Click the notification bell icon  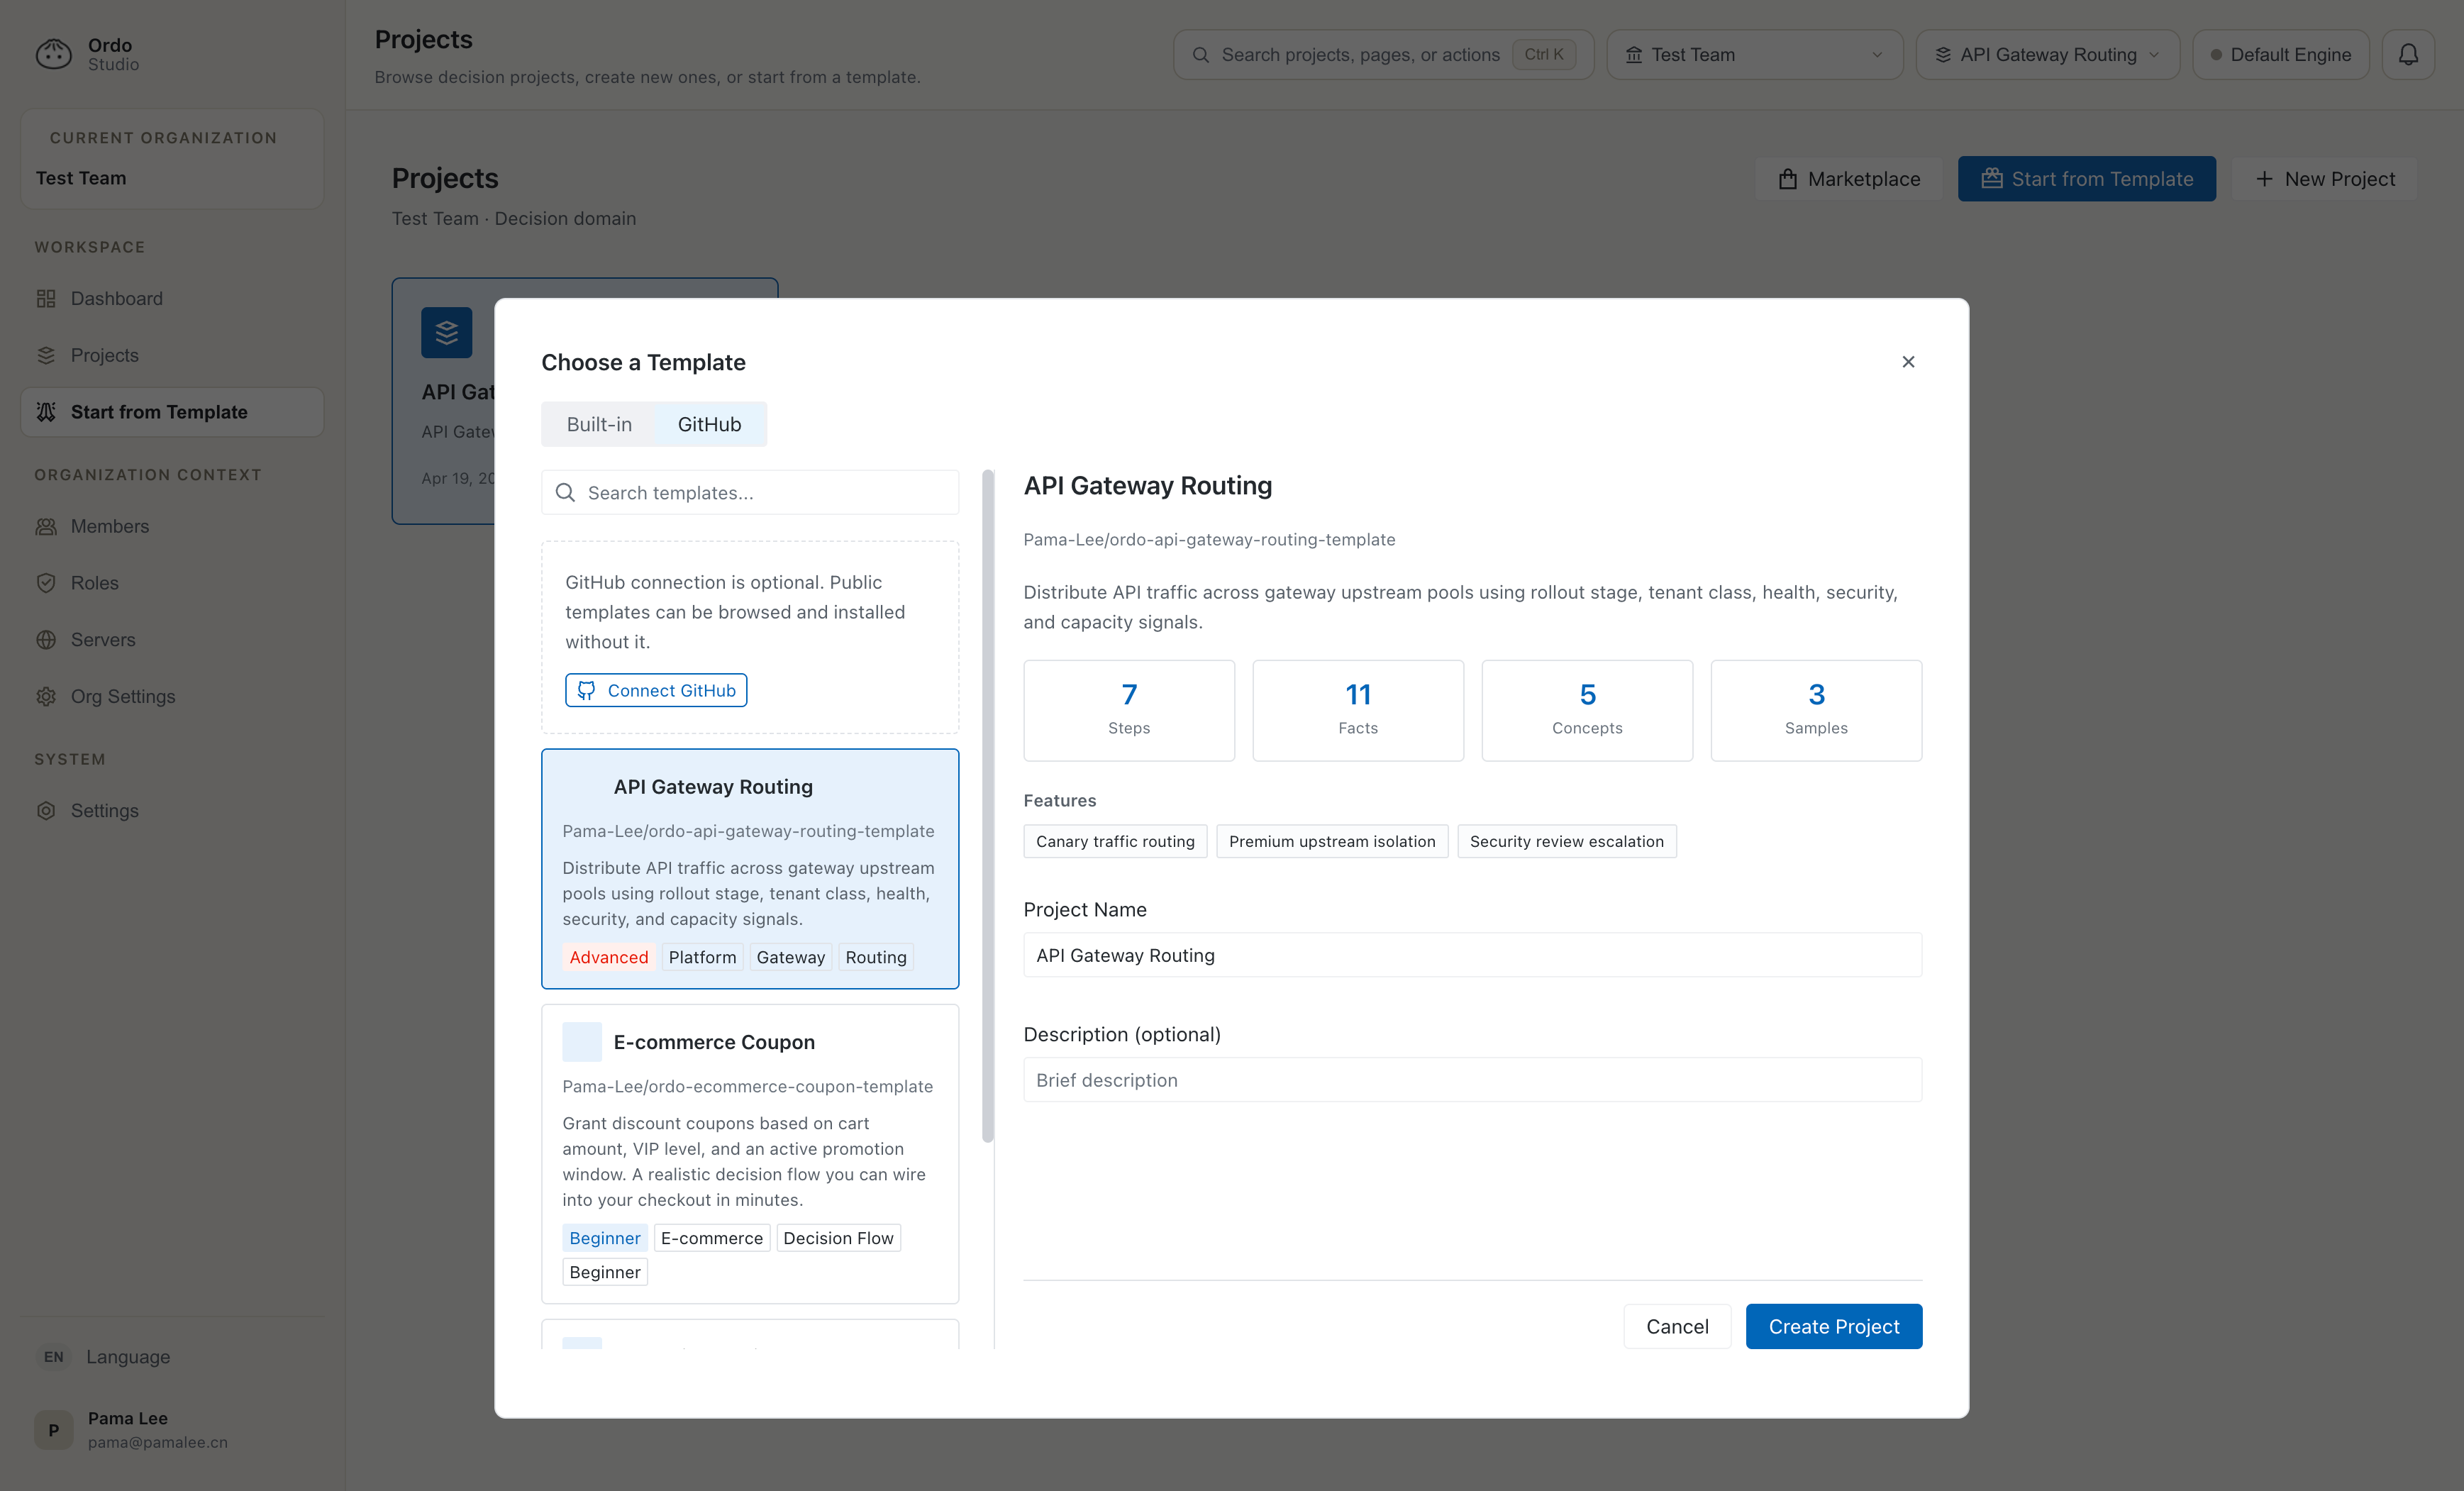(x=2407, y=55)
